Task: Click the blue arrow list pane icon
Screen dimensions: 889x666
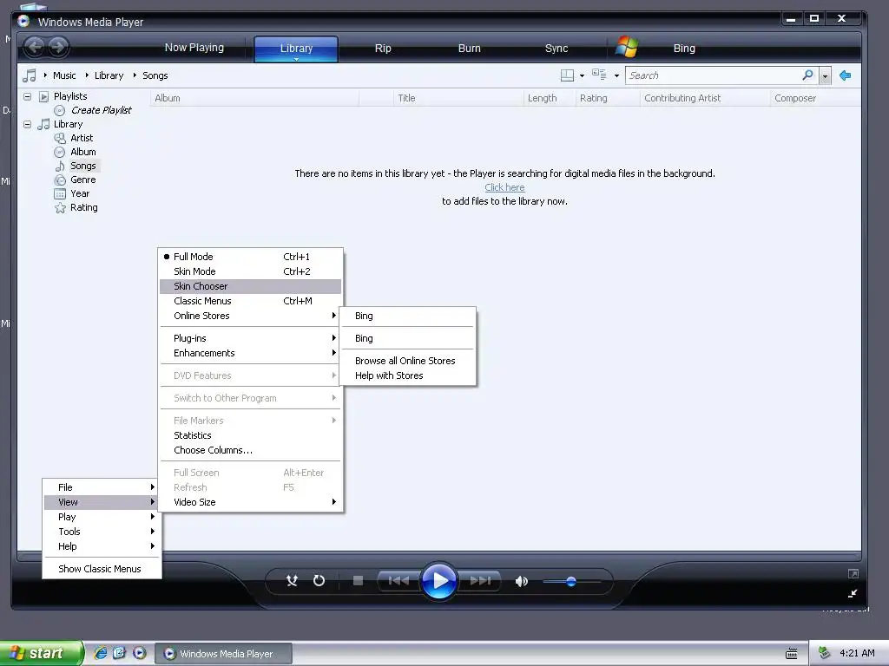Action: coord(846,75)
